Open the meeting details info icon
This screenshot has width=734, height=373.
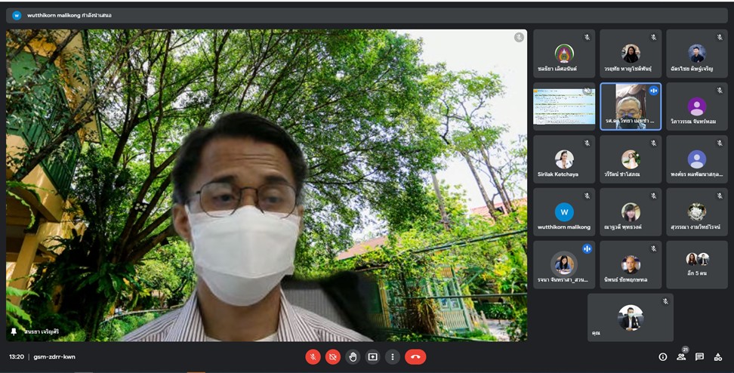point(663,356)
